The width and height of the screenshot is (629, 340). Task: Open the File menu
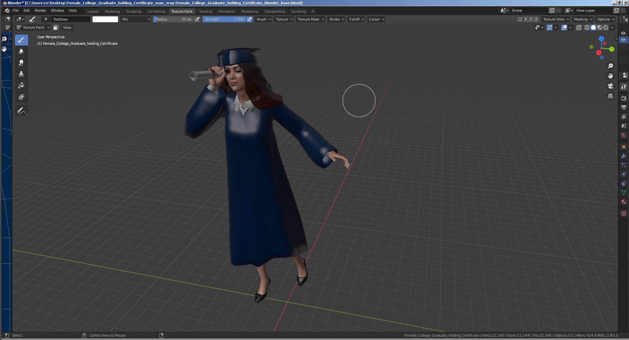16,10
